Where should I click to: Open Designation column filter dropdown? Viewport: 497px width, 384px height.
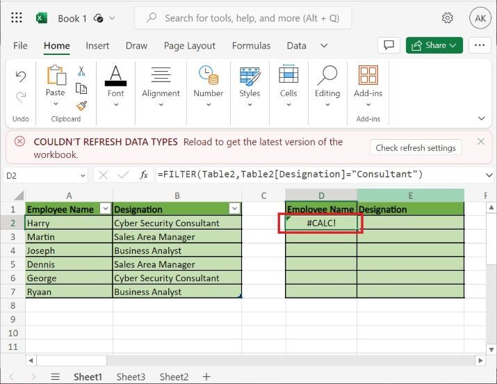click(x=234, y=209)
